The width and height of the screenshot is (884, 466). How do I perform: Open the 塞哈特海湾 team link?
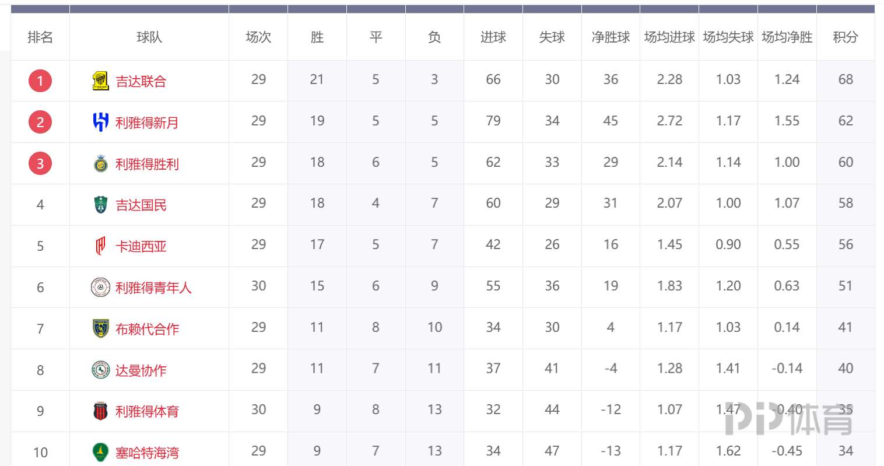[x=147, y=453]
